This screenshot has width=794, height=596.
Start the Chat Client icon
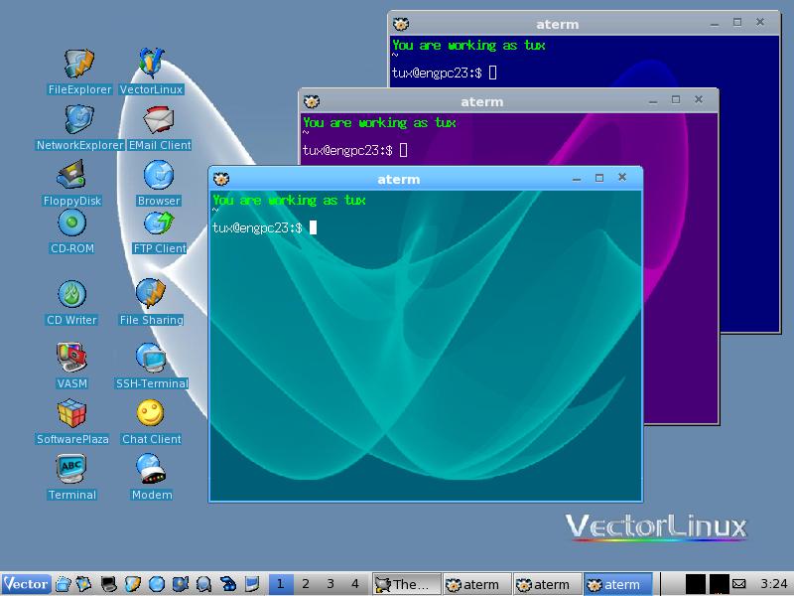click(x=151, y=414)
